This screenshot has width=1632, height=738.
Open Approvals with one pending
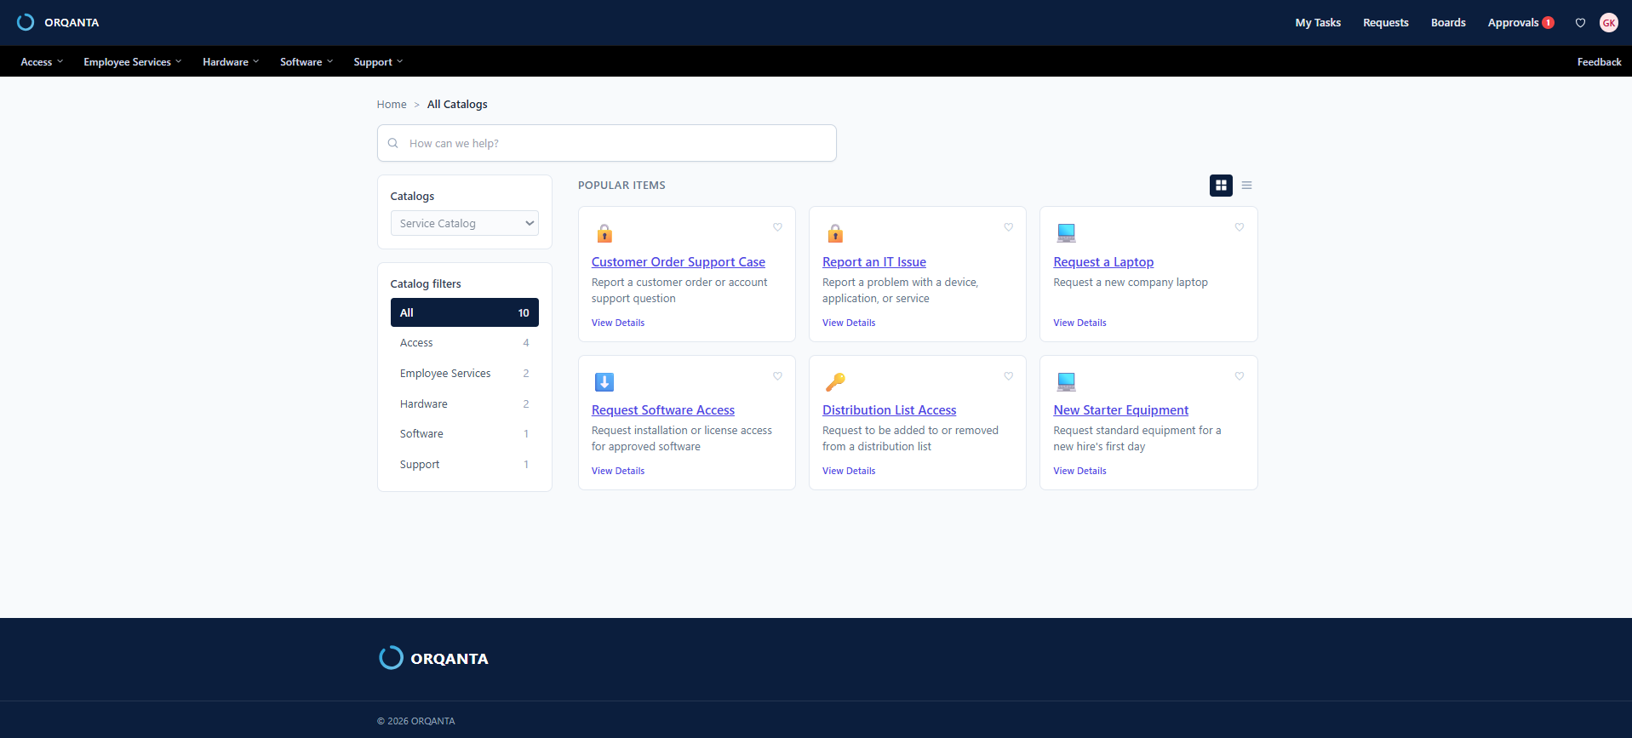pyautogui.click(x=1520, y=23)
